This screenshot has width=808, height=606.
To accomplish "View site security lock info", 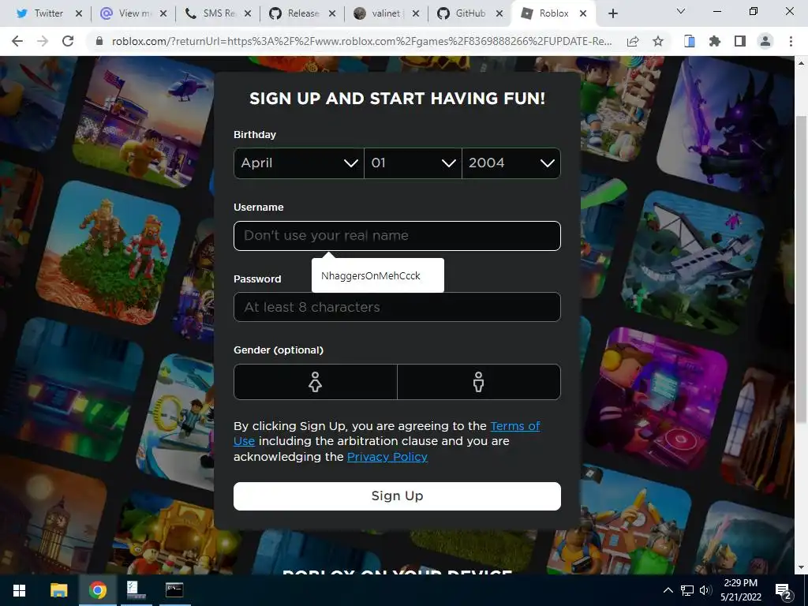I will click(99, 41).
